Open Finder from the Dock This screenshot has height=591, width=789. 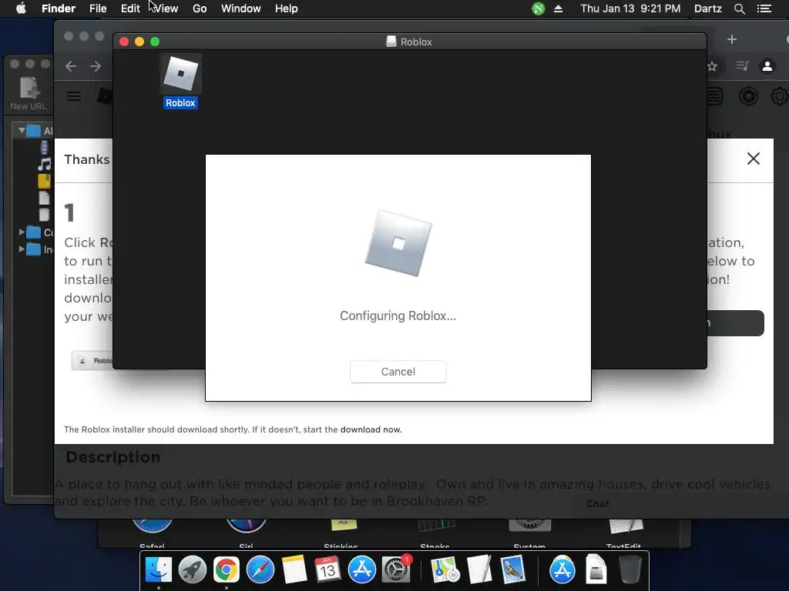159,569
